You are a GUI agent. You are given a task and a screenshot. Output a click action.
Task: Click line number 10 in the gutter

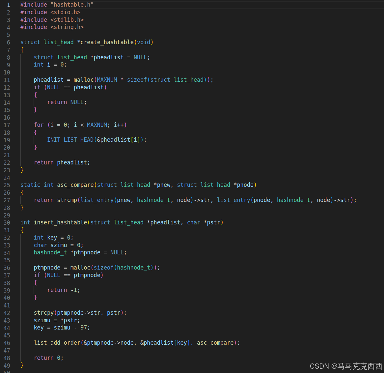click(x=7, y=73)
